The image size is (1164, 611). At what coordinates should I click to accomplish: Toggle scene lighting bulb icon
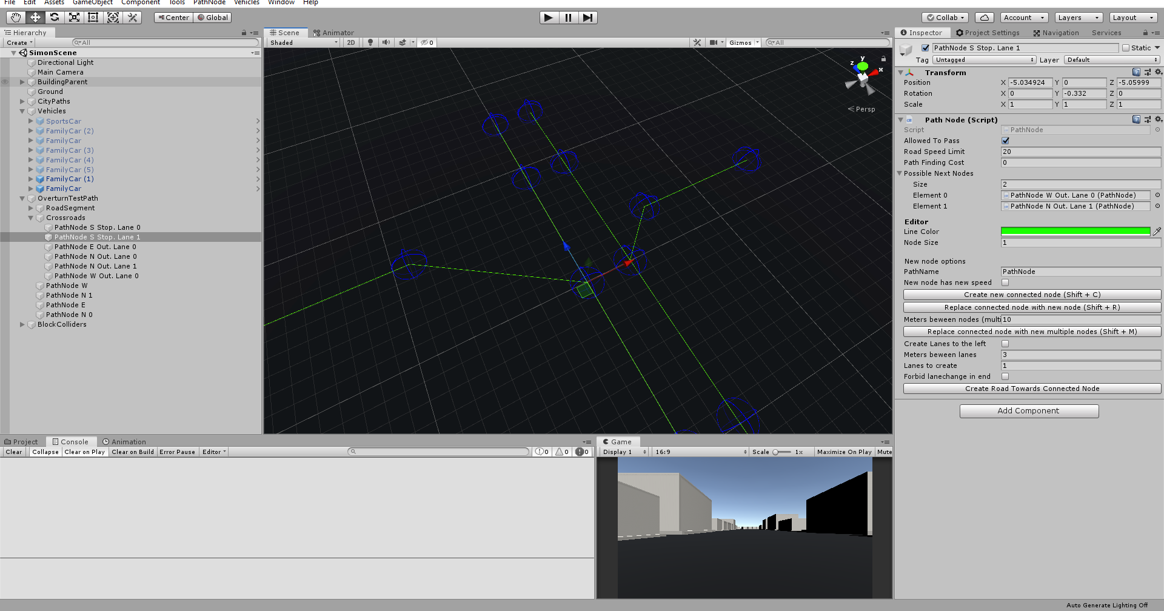(370, 42)
